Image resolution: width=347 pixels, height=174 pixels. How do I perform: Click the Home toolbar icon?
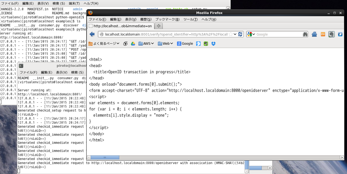(314, 34)
